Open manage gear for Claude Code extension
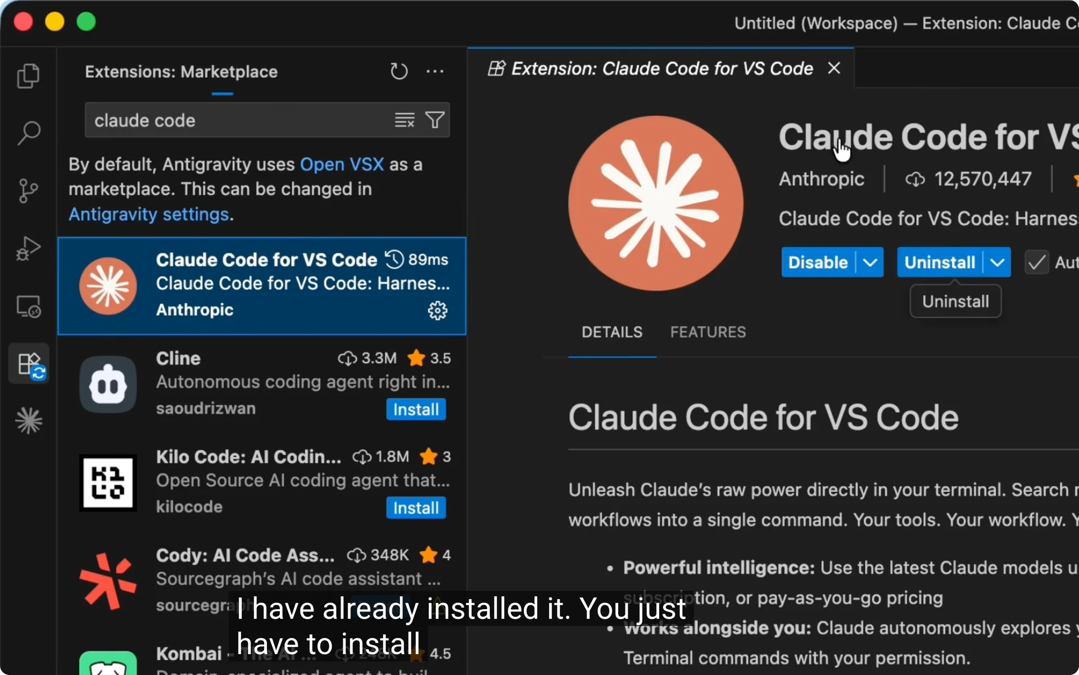1079x675 pixels. [438, 310]
